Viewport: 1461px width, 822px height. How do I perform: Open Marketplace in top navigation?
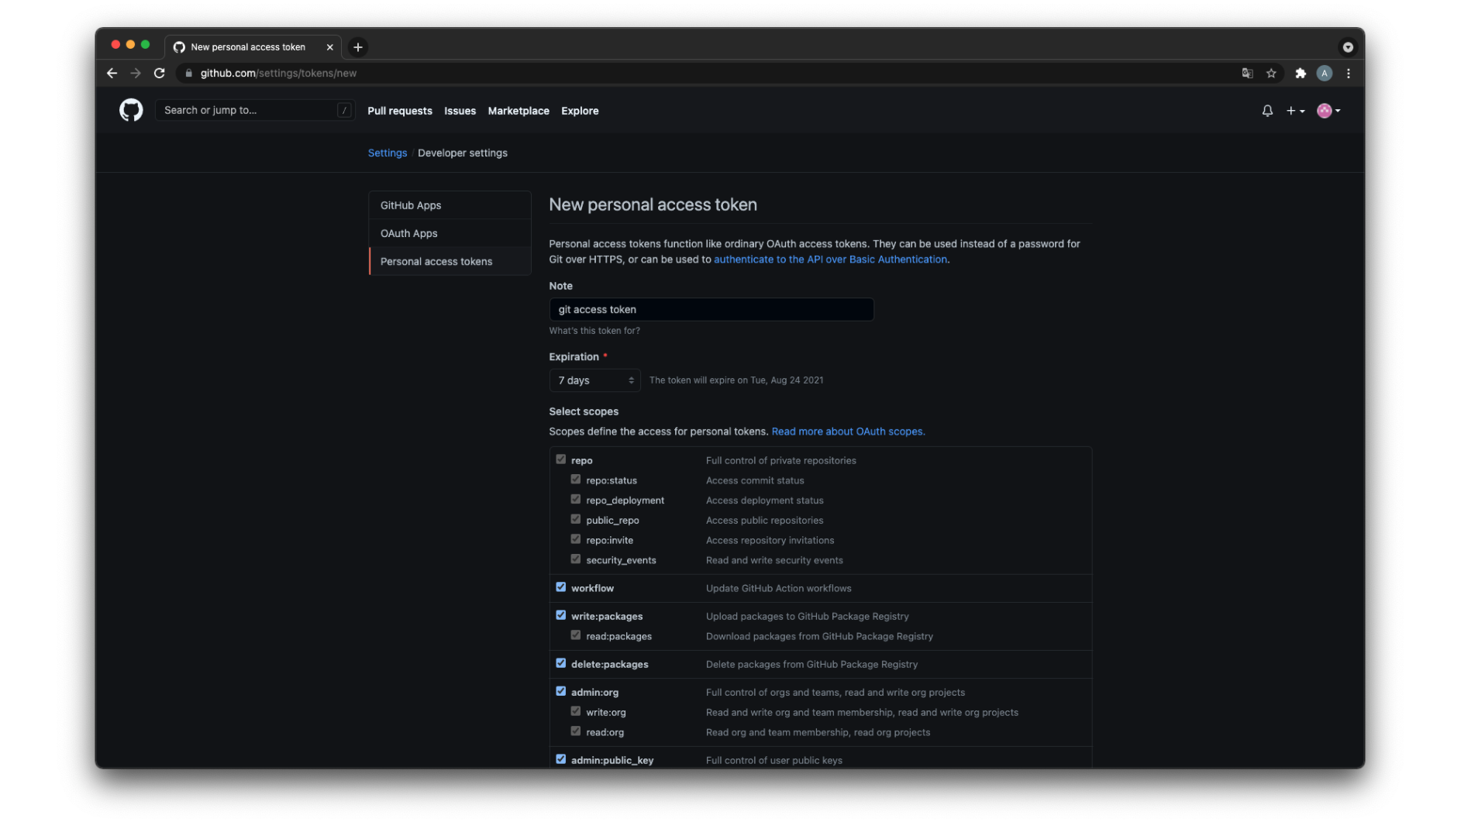(519, 111)
